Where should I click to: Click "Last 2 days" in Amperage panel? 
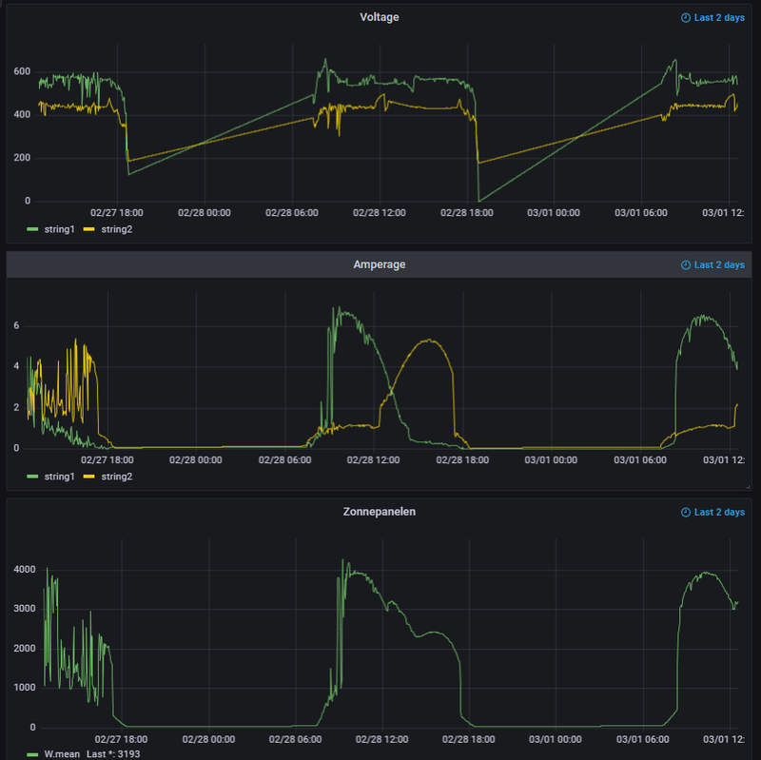click(x=719, y=265)
